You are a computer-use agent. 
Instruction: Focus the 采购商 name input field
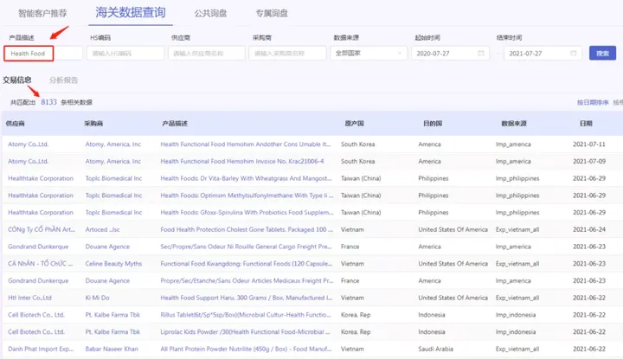click(x=287, y=54)
